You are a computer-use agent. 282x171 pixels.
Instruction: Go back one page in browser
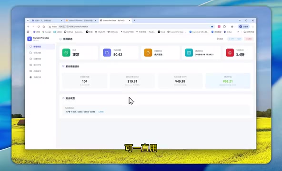(28, 27)
